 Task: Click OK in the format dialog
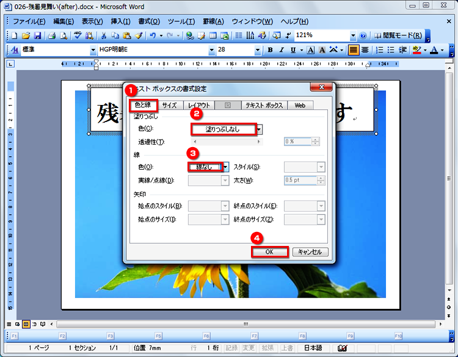tap(269, 252)
